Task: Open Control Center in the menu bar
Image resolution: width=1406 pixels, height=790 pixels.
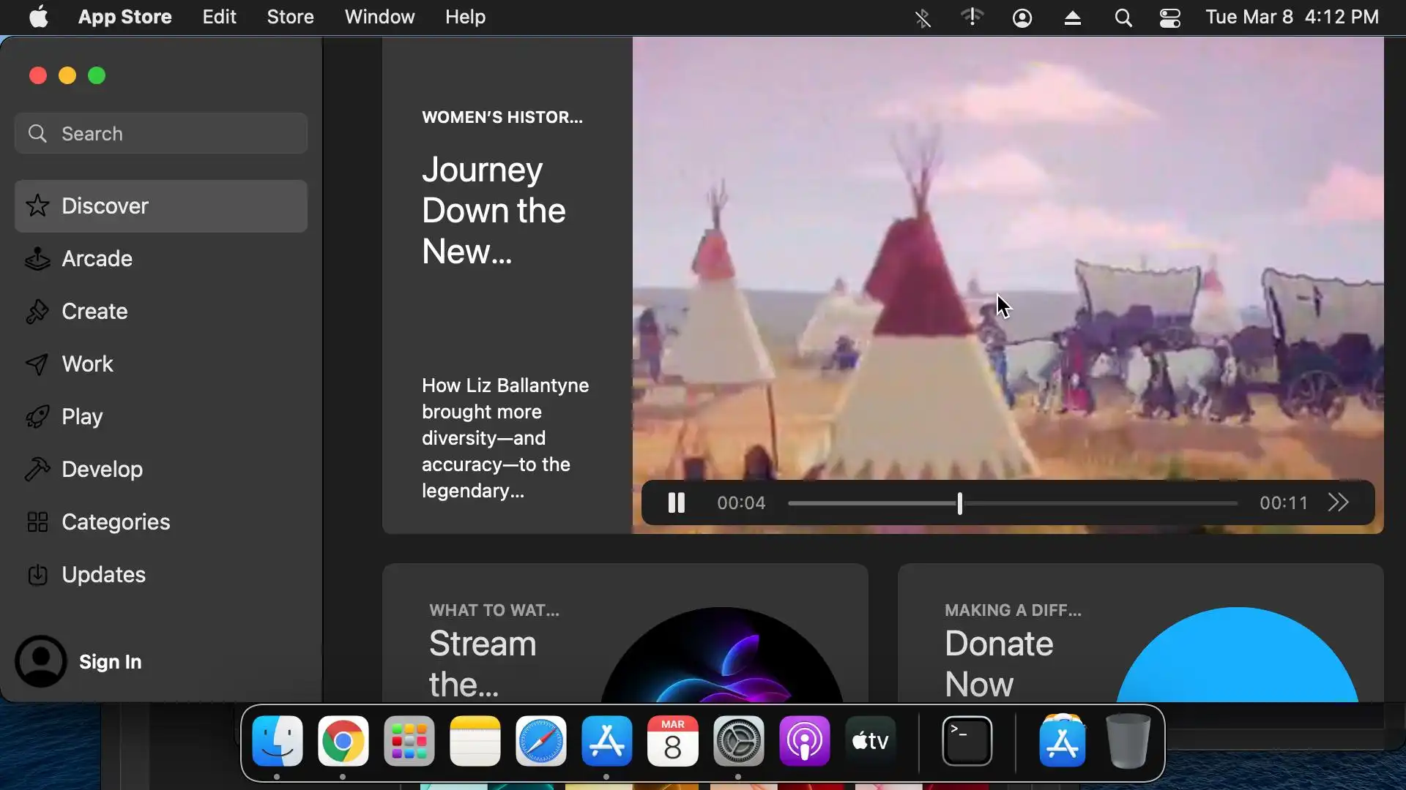Action: [1169, 18]
